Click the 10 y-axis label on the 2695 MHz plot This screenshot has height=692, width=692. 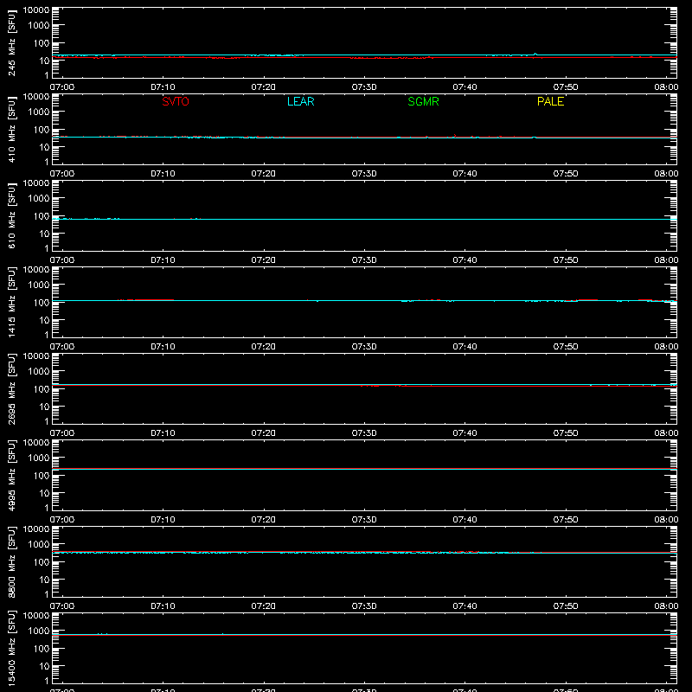tap(44, 407)
